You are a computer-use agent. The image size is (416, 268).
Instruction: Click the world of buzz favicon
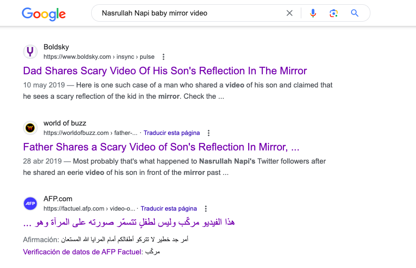30,128
